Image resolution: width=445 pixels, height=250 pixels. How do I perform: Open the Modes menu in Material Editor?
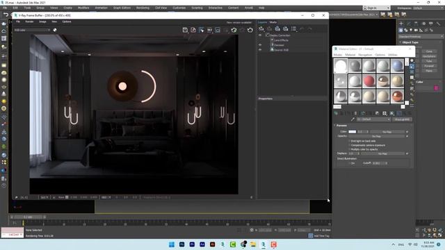338,55
